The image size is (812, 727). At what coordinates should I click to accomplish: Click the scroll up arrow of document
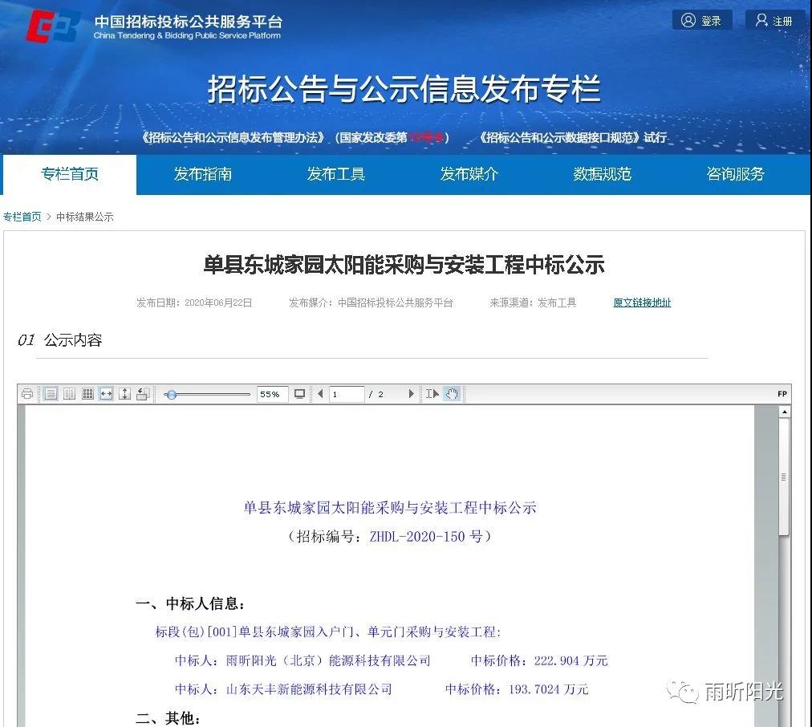click(784, 412)
